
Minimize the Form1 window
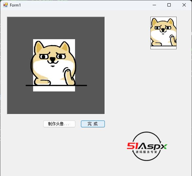[154, 5]
